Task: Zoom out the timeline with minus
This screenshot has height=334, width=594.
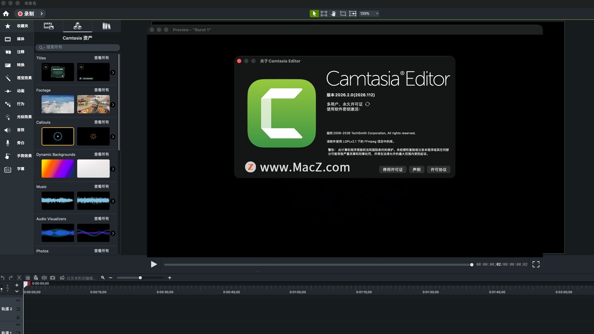Action: point(110,278)
